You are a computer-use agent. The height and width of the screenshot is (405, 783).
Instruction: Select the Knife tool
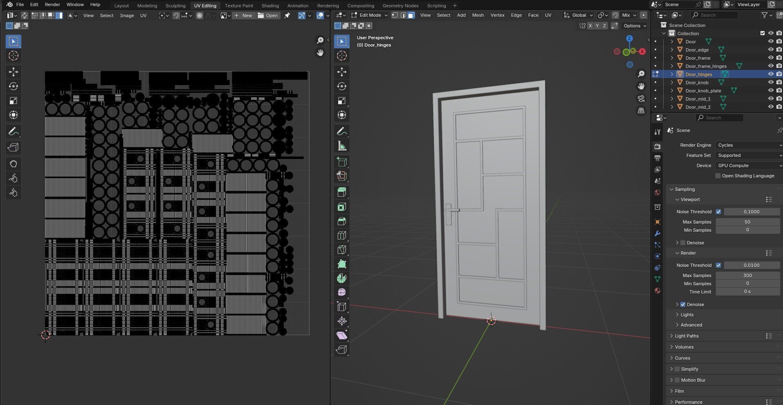click(342, 250)
